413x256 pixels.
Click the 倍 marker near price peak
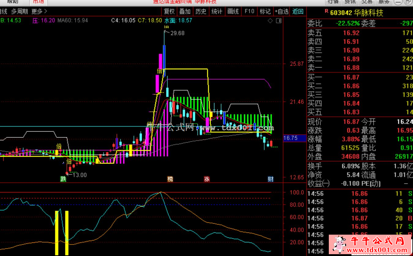160,71
